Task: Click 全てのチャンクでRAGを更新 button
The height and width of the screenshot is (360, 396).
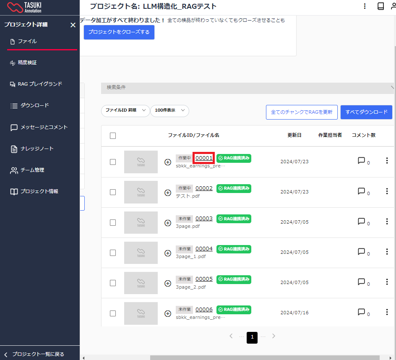Action: (302, 112)
